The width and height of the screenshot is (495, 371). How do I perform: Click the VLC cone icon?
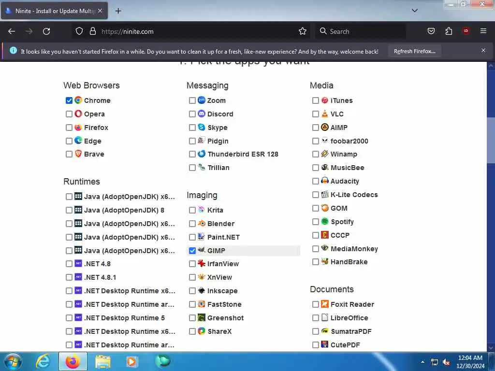[x=325, y=114]
